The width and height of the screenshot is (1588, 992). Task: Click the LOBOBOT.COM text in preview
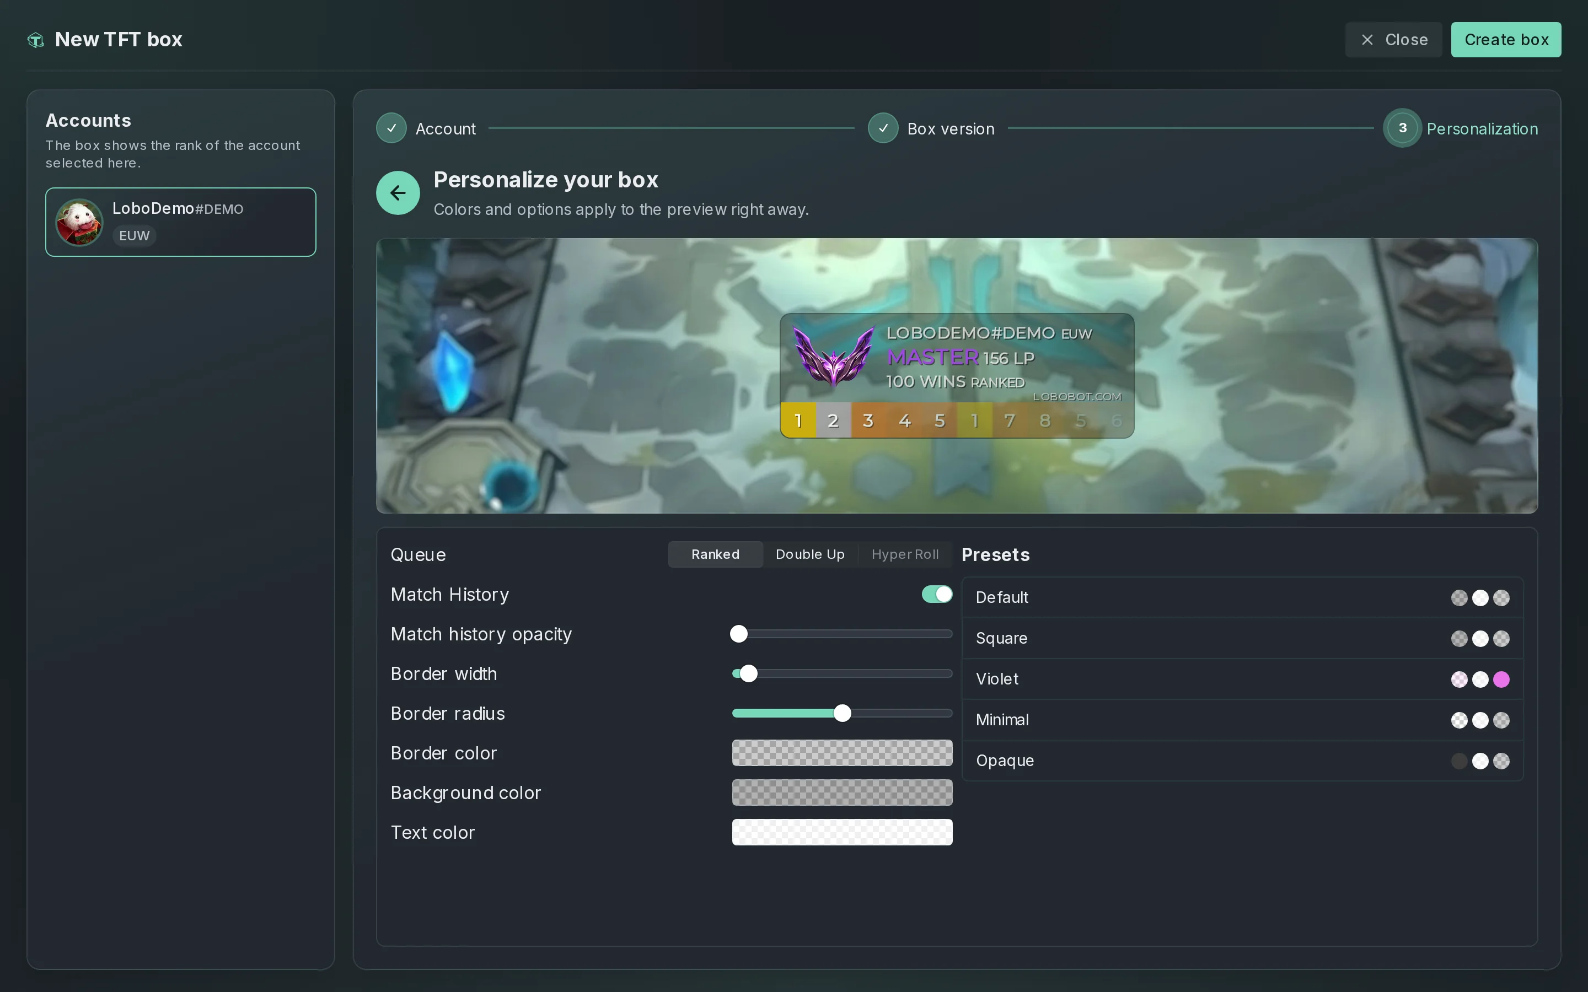[1077, 397]
